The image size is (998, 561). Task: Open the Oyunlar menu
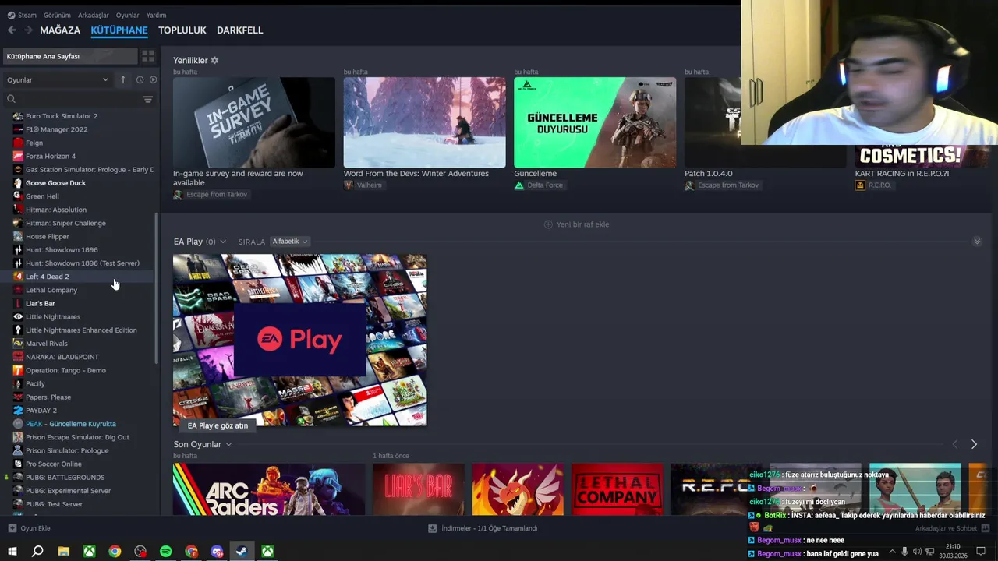(128, 15)
